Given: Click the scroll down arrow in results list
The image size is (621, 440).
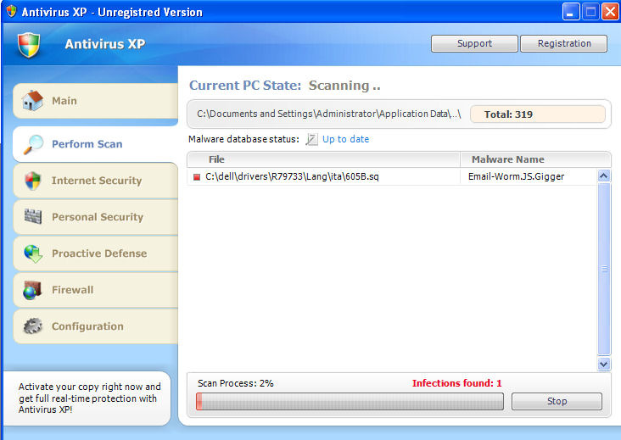Looking at the screenshot, I should 604,364.
